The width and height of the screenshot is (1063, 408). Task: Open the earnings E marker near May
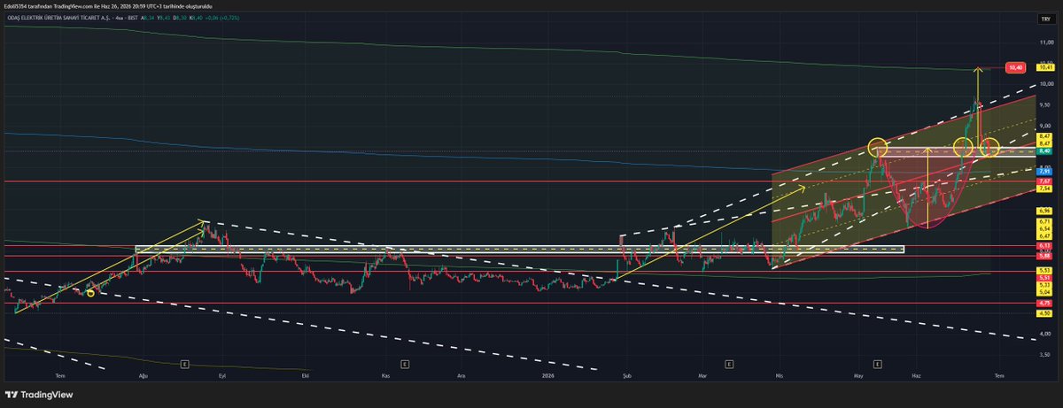877,364
